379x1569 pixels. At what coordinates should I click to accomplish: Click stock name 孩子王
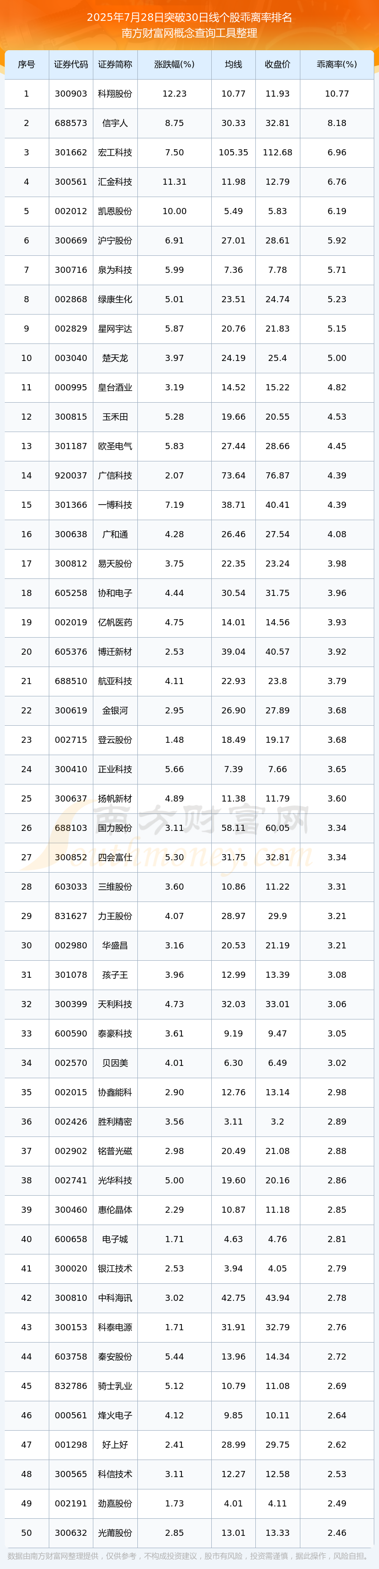click(x=115, y=975)
